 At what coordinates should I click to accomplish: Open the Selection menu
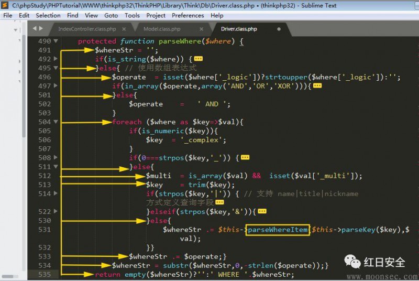pos(48,16)
